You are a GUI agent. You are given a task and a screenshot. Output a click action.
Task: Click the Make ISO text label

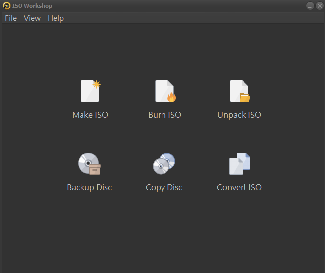(x=90, y=115)
